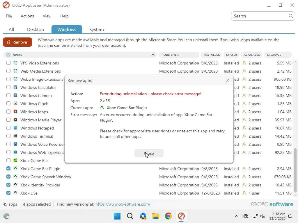The width and height of the screenshot is (298, 223).
Task: Uncheck the Xbox Game Bar Plugin checkbox
Action: coord(8,168)
